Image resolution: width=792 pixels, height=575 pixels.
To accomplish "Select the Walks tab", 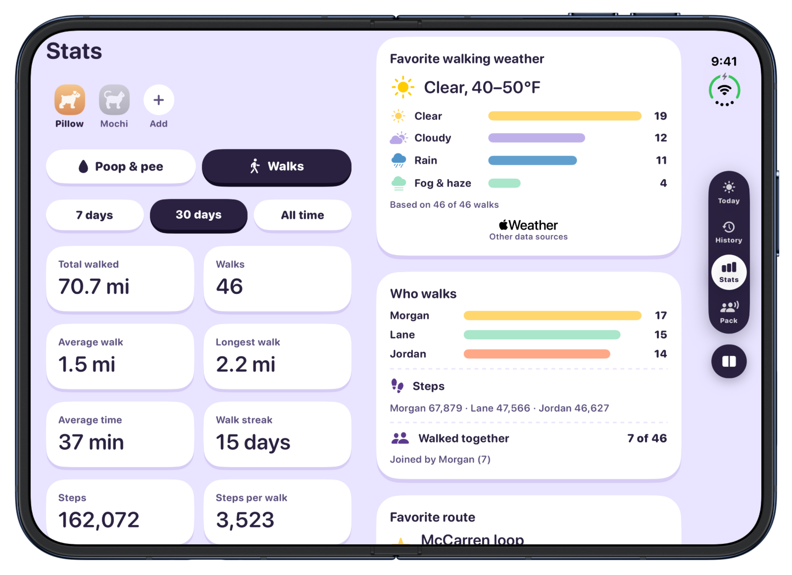I will point(277,167).
